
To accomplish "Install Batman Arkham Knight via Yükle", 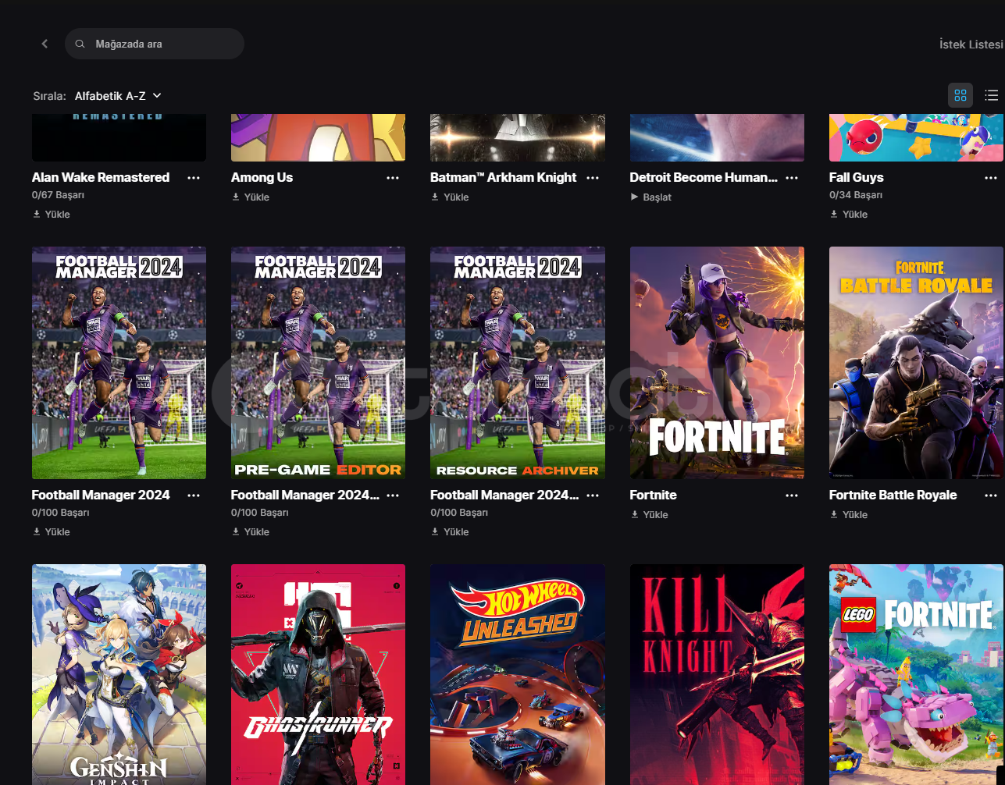I will click(x=450, y=197).
